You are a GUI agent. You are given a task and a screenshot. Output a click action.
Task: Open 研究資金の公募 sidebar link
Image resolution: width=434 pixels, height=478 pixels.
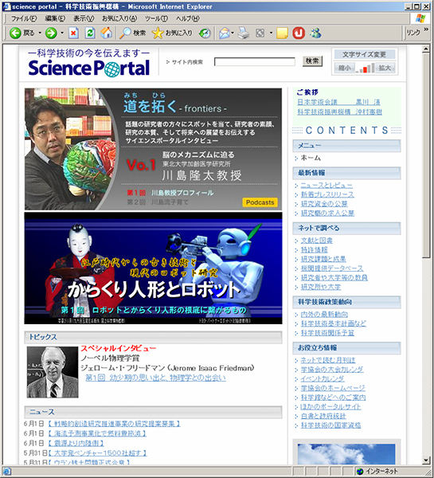click(x=324, y=204)
